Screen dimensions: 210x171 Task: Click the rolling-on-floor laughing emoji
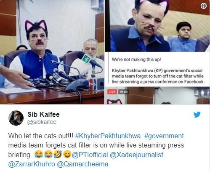coord(57,154)
